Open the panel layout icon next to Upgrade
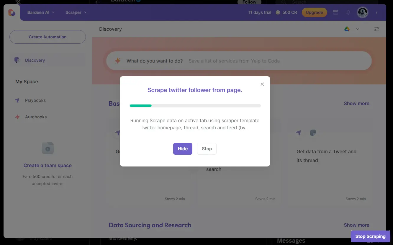393x245 pixels. tap(335, 12)
